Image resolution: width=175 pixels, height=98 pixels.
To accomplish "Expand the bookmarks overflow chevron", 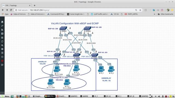I will coord(154,14).
